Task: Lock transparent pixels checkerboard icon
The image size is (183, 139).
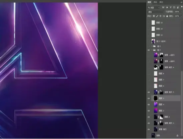Action: pyautogui.click(x=154, y=16)
